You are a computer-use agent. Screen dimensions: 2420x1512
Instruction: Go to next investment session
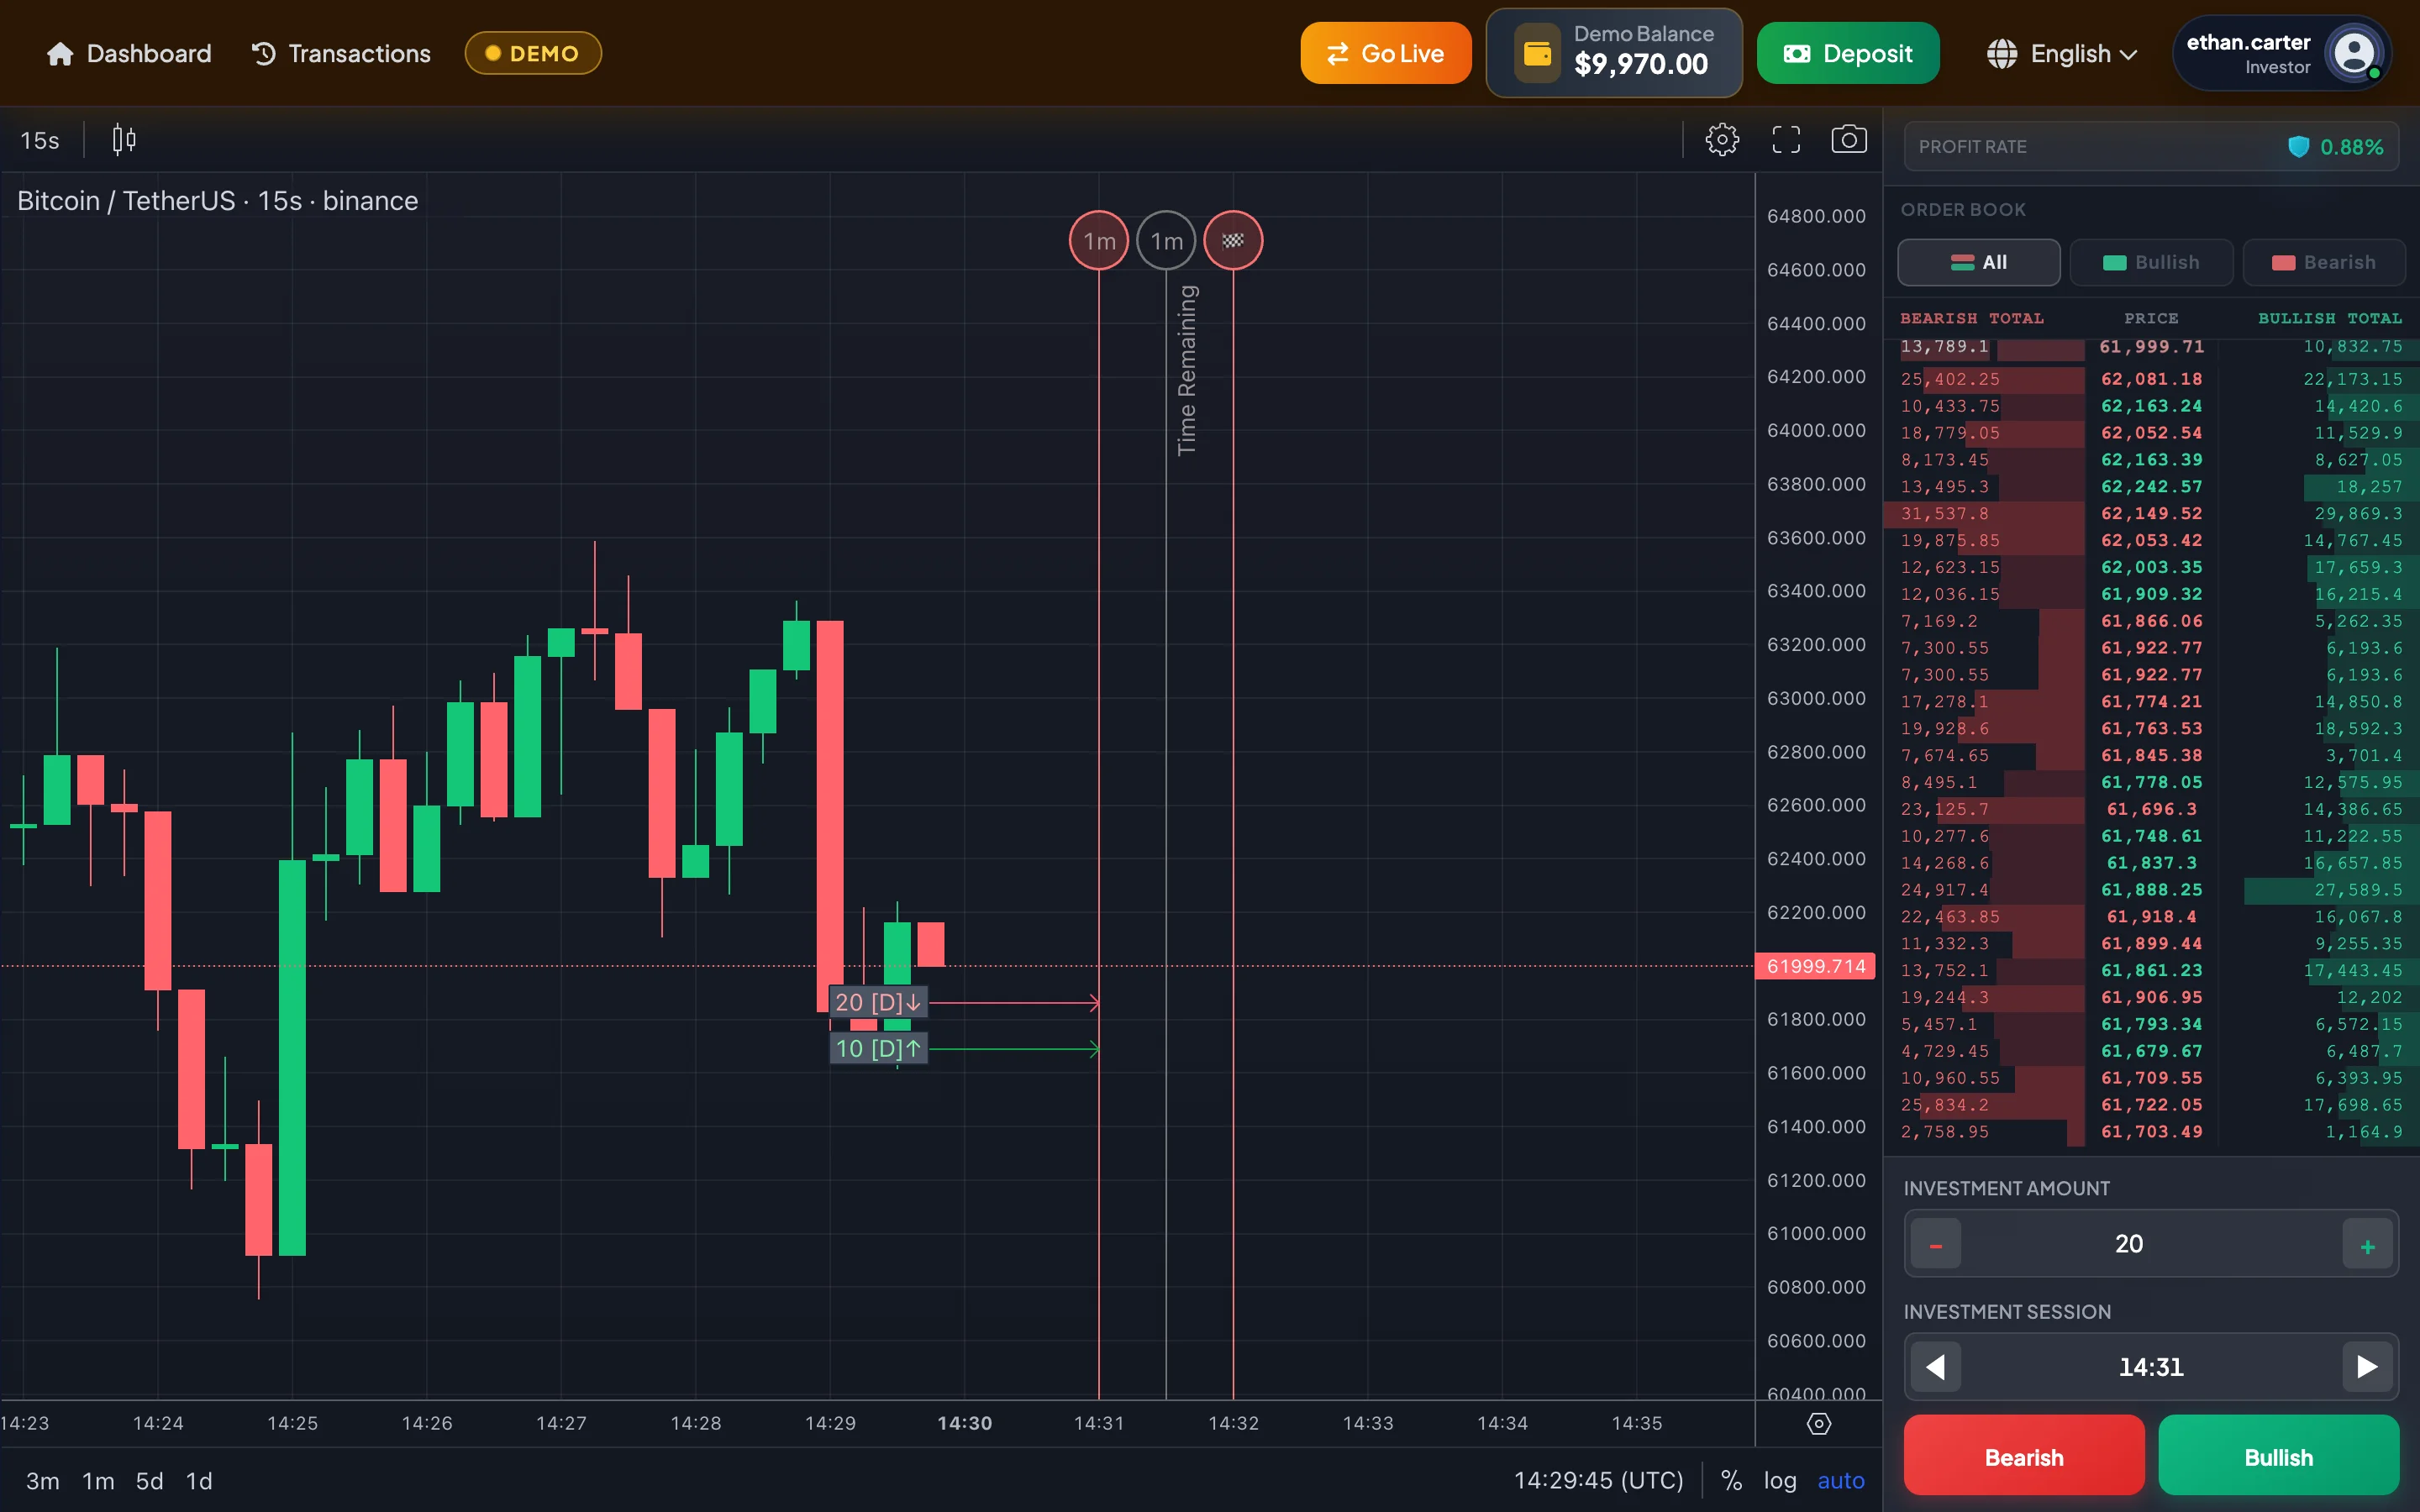(2367, 1367)
